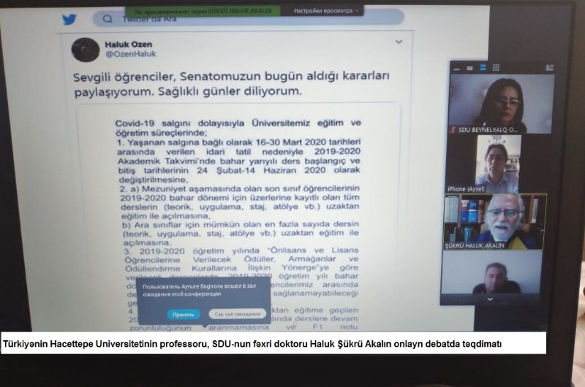Expand the tweet options chevron
Image resolution: width=585 pixels, height=387 pixels.
[399, 42]
